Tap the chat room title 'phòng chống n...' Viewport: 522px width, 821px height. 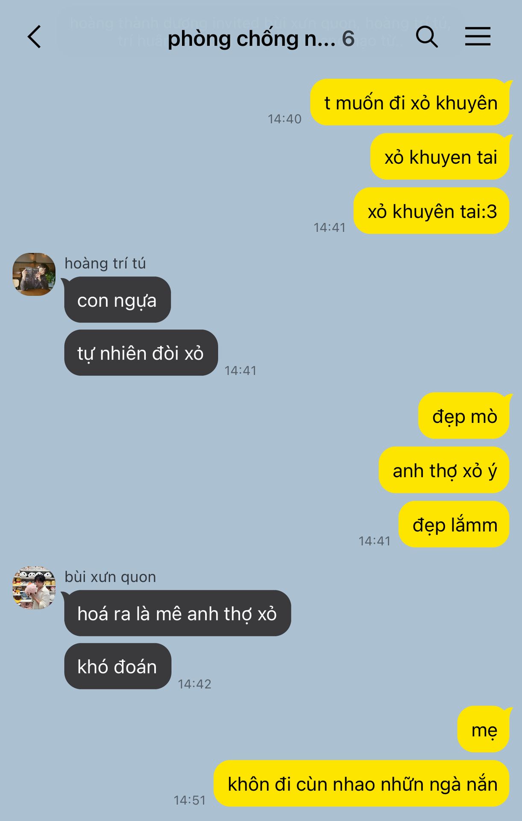pos(251,39)
